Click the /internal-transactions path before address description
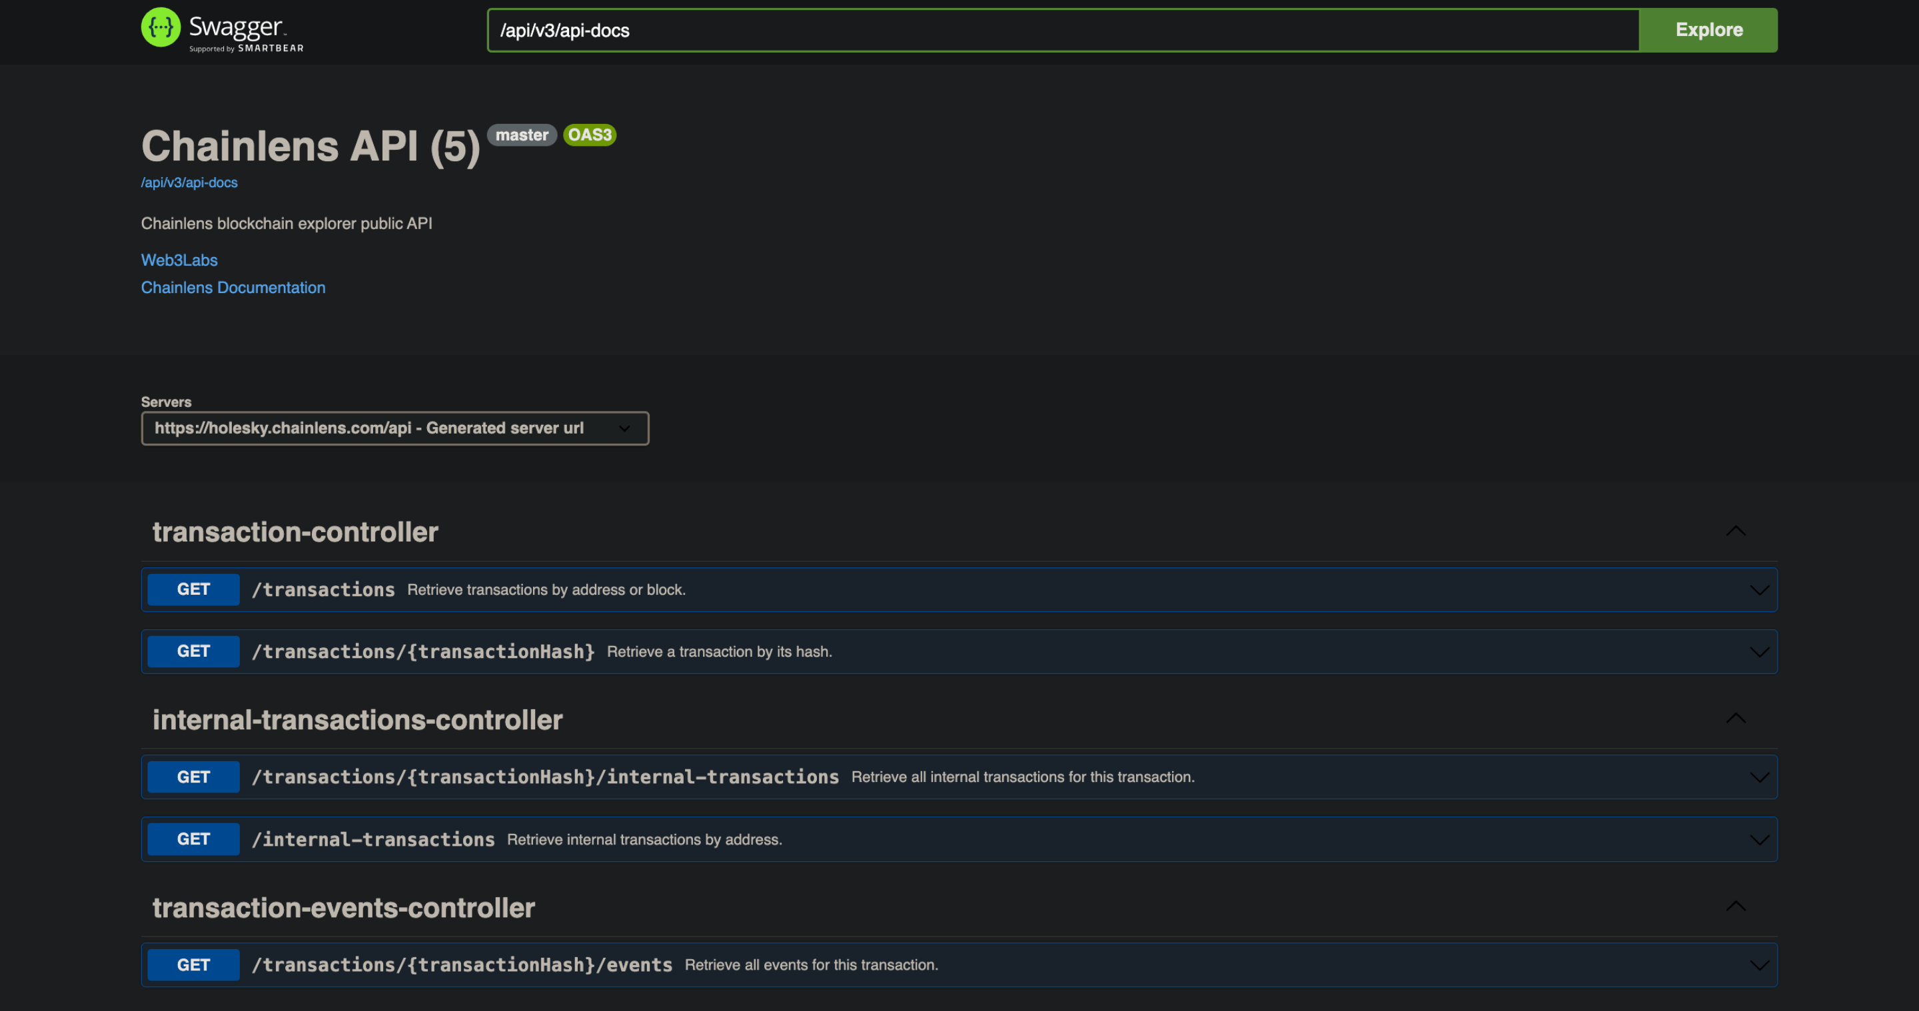The width and height of the screenshot is (1919, 1011). (x=373, y=839)
